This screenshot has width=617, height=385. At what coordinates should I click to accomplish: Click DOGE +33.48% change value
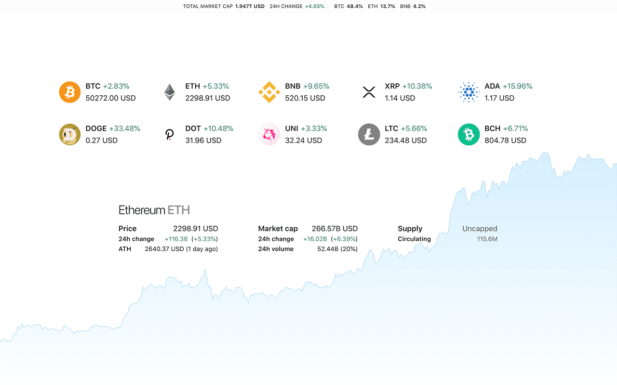coord(125,128)
